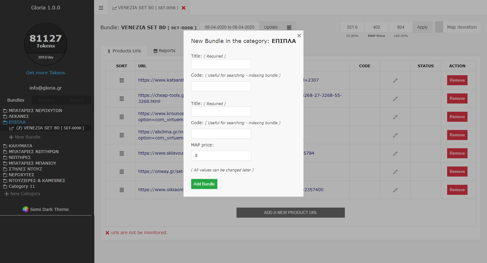
Task: Click the edit pencil for katsarel URL row
Action: [395, 81]
